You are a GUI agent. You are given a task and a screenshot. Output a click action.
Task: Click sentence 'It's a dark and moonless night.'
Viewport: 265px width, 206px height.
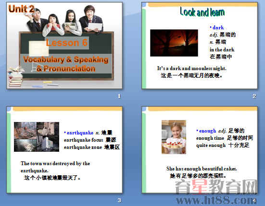pyautogui.click(x=191, y=68)
